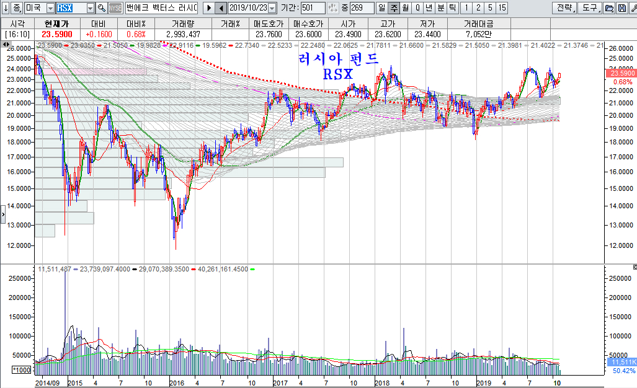This screenshot has width=637, height=388.
Task: Click the 종 button in the toolbar
Action: click(16, 7)
